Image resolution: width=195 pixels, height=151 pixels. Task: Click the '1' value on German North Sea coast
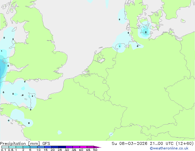[120, 47]
